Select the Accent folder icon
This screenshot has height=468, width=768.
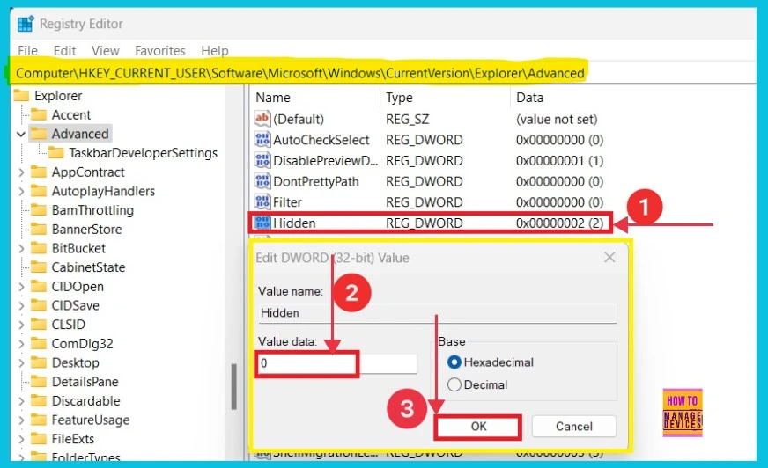point(39,114)
